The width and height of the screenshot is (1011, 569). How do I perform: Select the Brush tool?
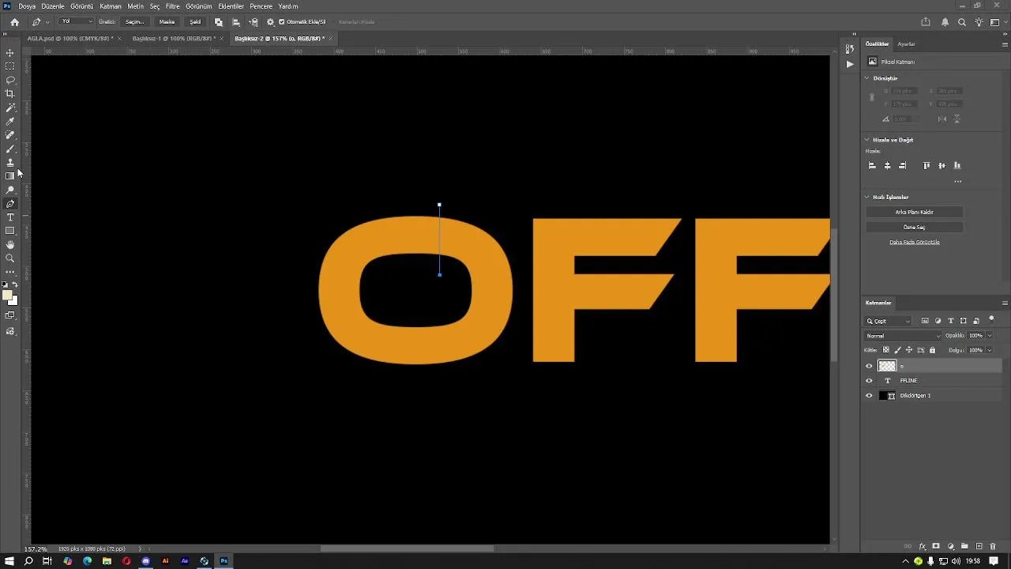[10, 149]
